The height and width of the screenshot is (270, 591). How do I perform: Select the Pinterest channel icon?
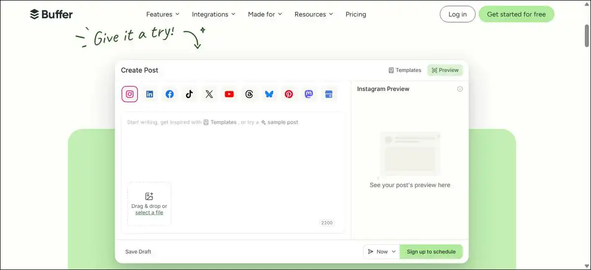(x=289, y=94)
